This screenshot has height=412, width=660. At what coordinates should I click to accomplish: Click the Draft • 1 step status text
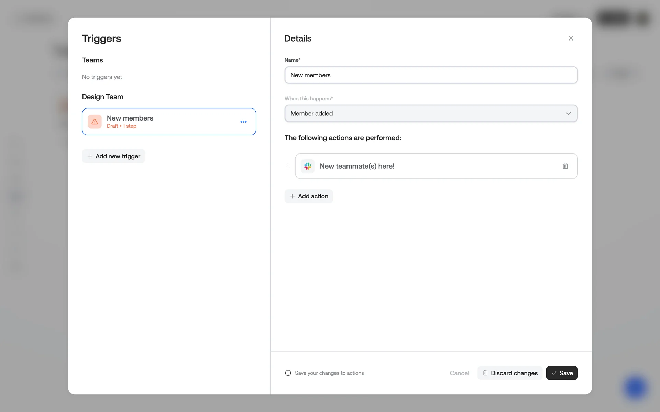122,126
